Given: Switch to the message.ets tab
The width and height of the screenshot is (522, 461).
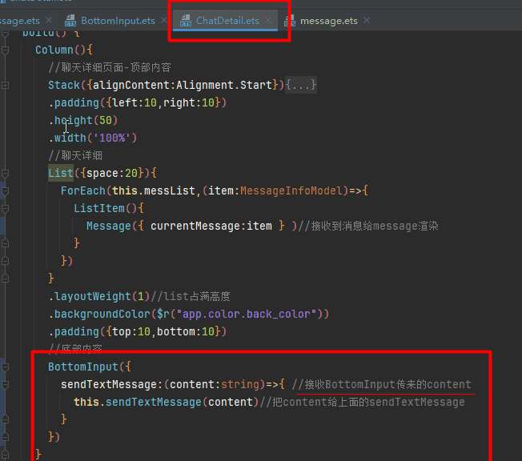Looking at the screenshot, I should [x=328, y=21].
